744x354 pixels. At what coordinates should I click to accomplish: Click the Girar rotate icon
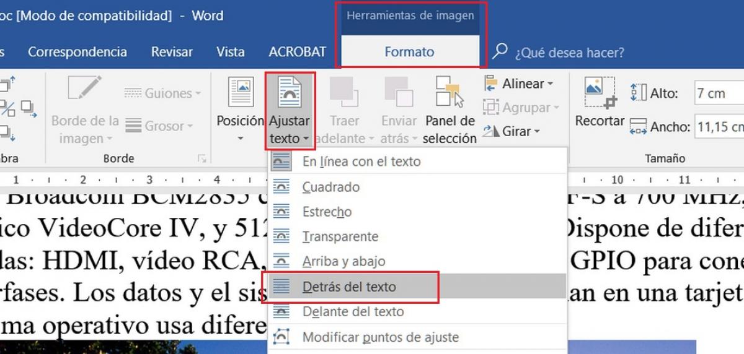(x=491, y=131)
